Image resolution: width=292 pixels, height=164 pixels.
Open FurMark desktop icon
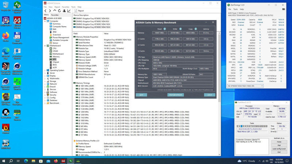tap(6, 129)
